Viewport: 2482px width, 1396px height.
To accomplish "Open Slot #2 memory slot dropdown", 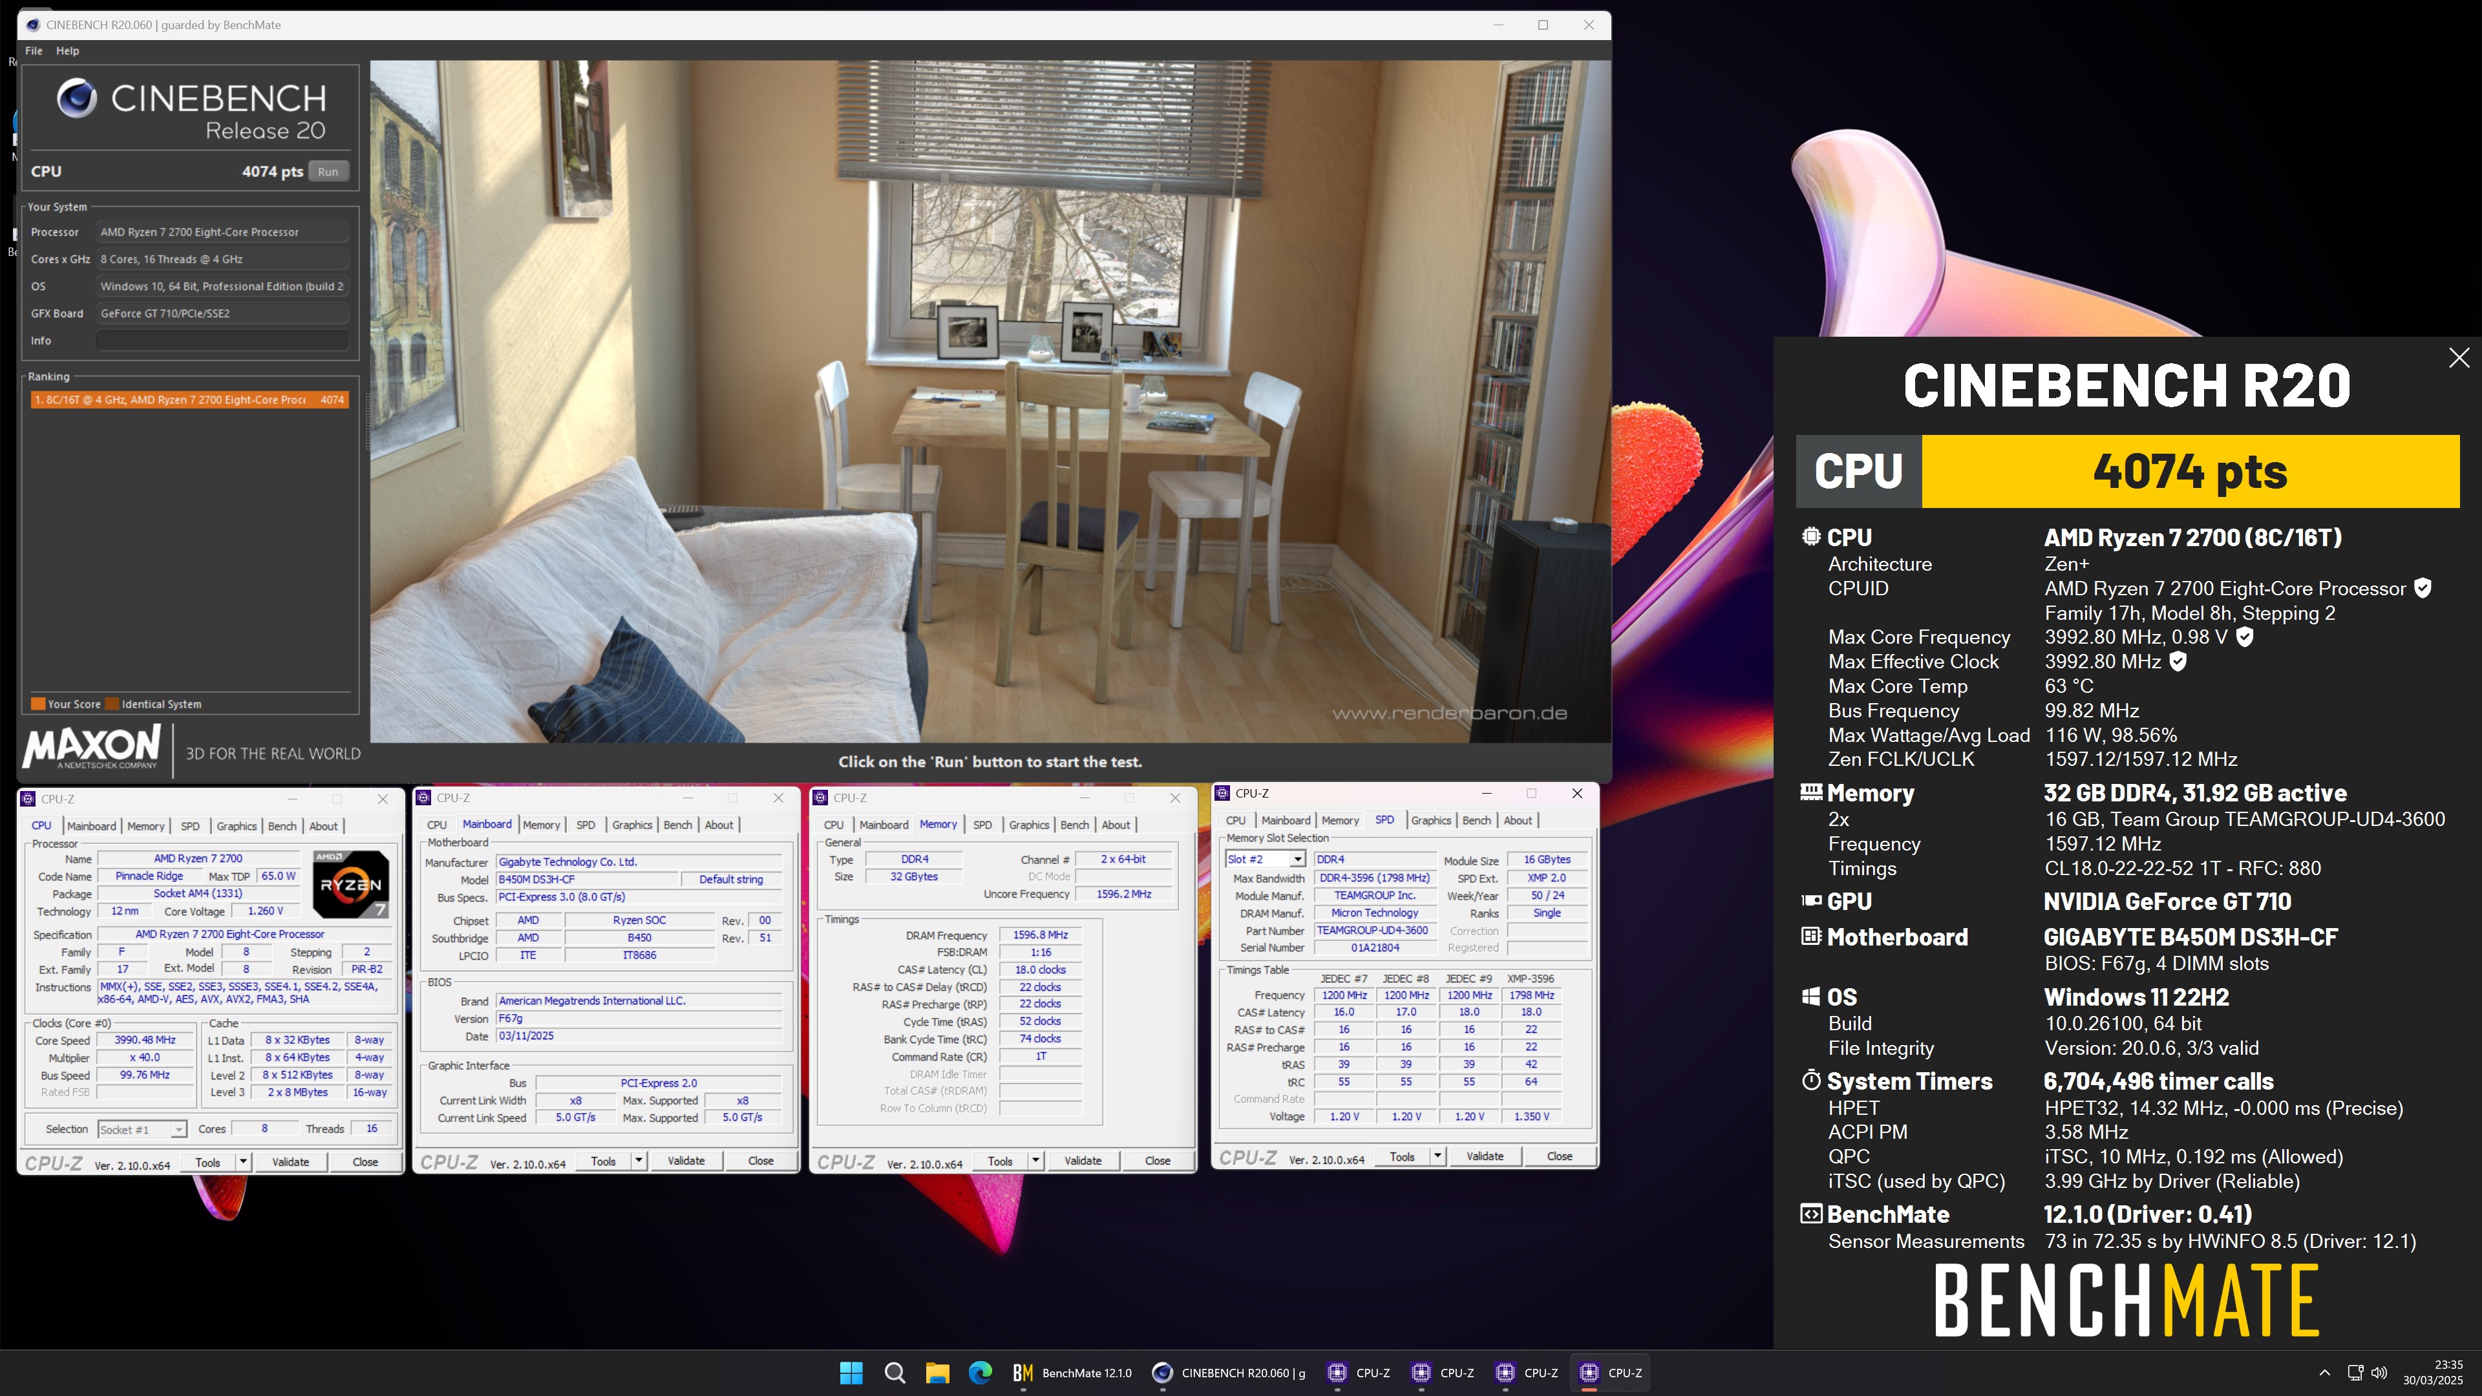I will click(1265, 858).
